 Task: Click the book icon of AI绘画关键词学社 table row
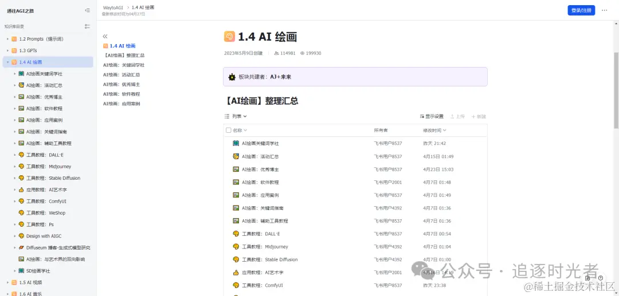pos(236,144)
